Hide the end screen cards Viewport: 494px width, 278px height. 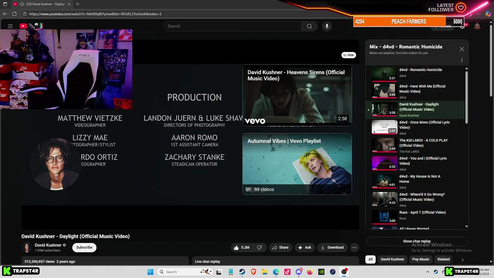point(349,55)
